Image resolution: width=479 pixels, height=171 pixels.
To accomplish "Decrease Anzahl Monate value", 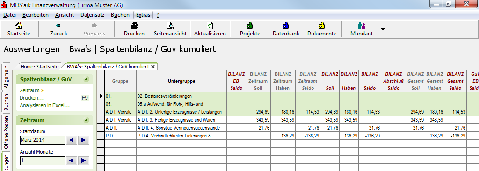I will coord(72,161).
